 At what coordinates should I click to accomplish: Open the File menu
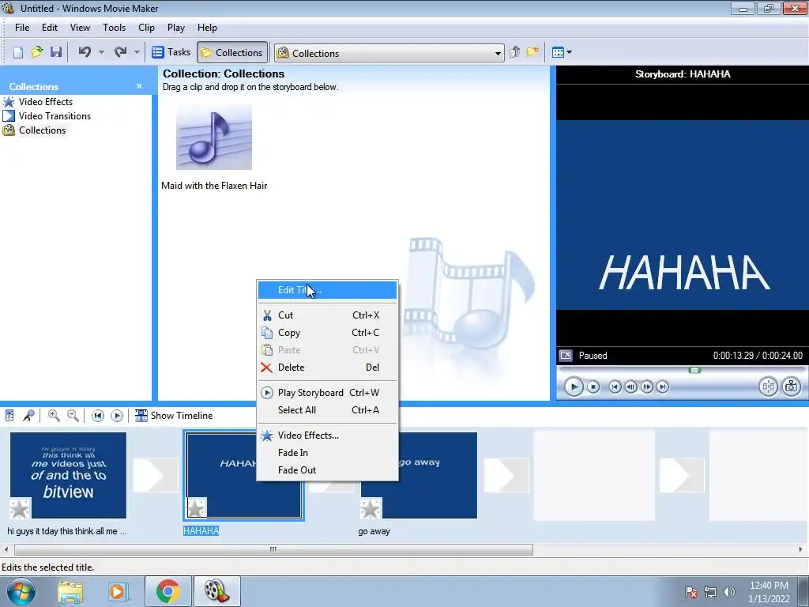pos(21,28)
